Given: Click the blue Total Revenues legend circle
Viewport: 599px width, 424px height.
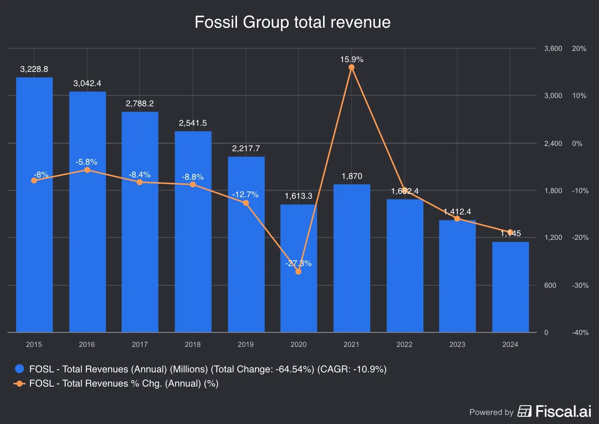Looking at the screenshot, I should 19,369.
